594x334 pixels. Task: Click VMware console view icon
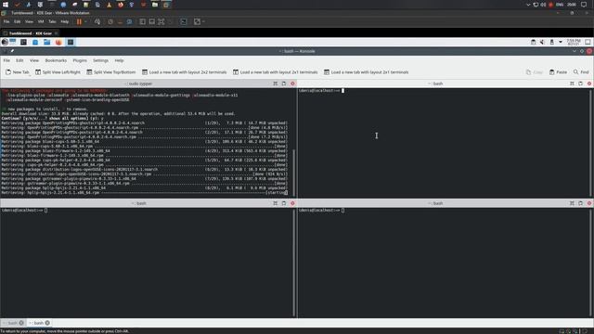tap(184, 22)
